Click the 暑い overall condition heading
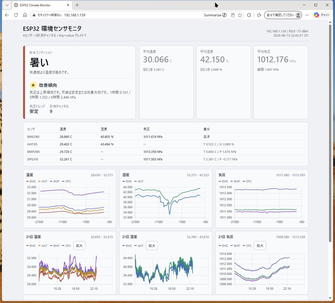Image resolution: width=335 pixels, height=303 pixels. tap(39, 63)
